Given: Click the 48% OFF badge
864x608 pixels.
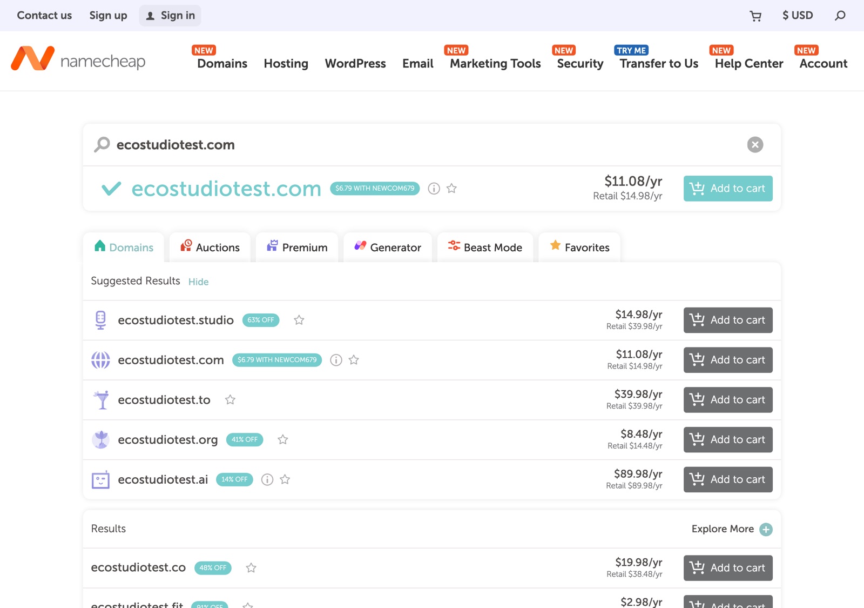Looking at the screenshot, I should pyautogui.click(x=213, y=568).
